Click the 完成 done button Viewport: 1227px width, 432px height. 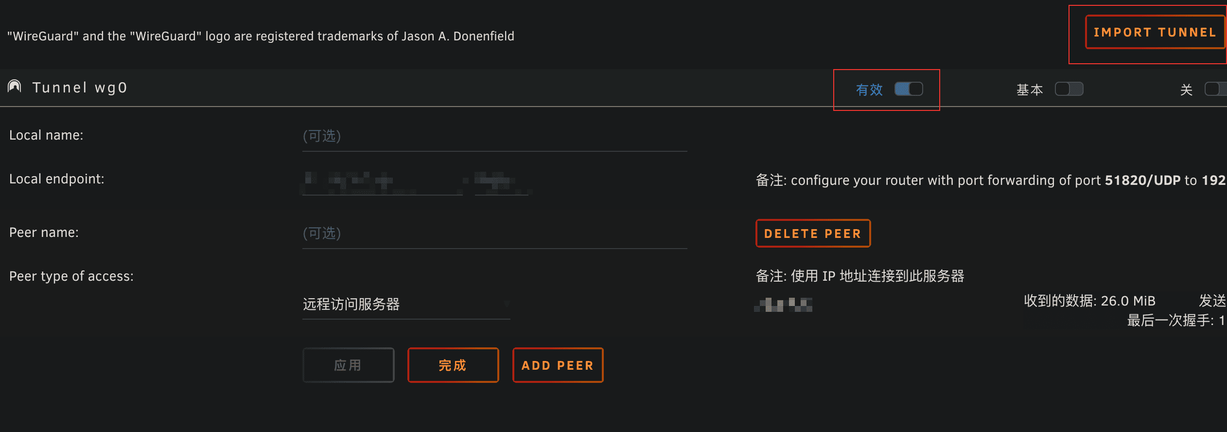(x=453, y=365)
